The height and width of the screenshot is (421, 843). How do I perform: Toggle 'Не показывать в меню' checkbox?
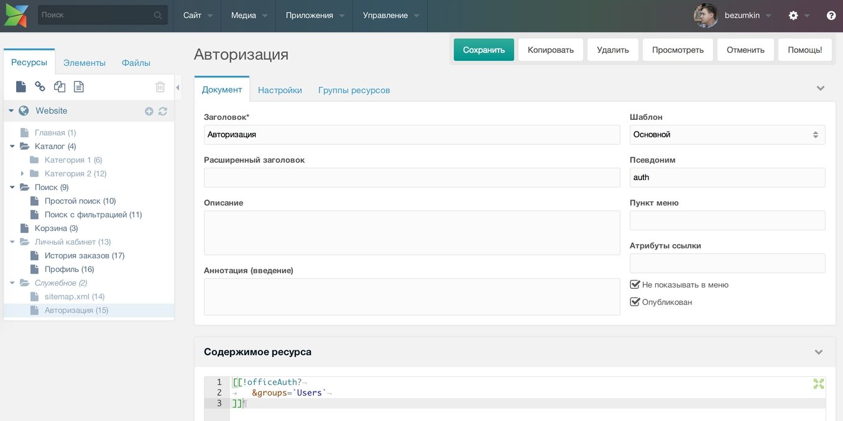click(635, 284)
